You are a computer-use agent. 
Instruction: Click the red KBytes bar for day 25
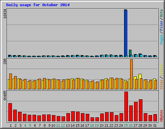[126, 106]
